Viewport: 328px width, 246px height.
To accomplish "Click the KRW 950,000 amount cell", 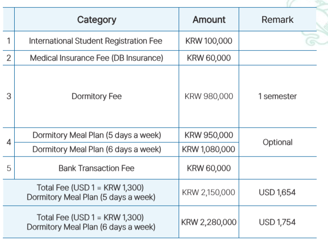I will pyautogui.click(x=208, y=135).
